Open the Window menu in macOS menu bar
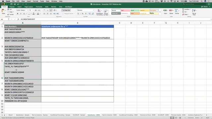This screenshot has width=212, height=119. coord(54,1)
